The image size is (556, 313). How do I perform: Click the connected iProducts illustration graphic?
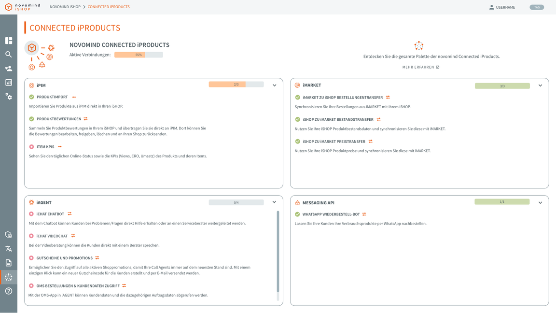40,56
